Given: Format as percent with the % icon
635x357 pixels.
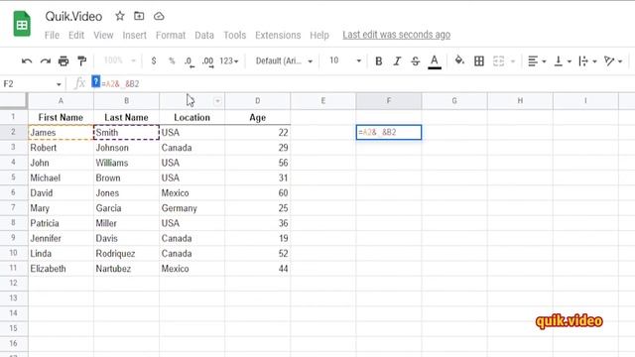Looking at the screenshot, I should pyautogui.click(x=172, y=61).
